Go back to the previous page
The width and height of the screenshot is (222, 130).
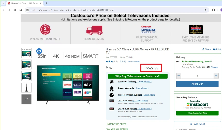[x=4, y=10]
